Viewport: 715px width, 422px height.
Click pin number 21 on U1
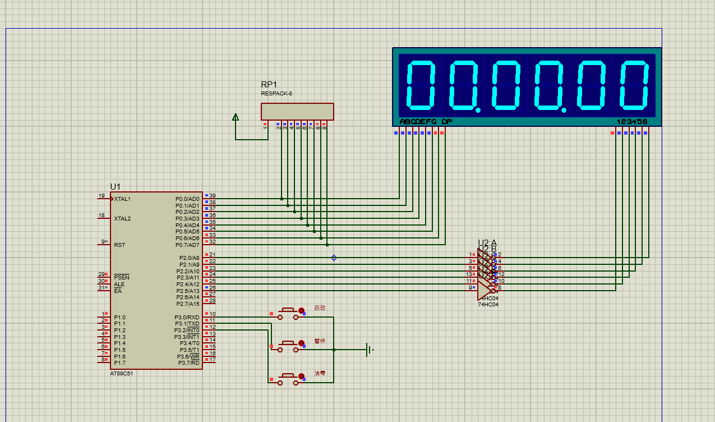pyautogui.click(x=213, y=255)
